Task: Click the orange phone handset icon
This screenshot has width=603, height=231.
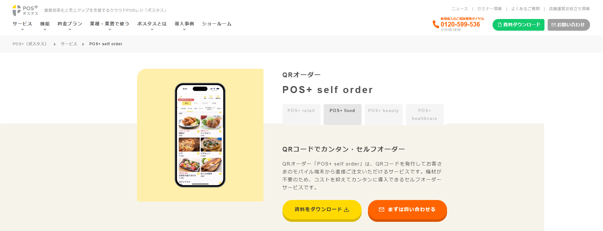Action: point(436,24)
